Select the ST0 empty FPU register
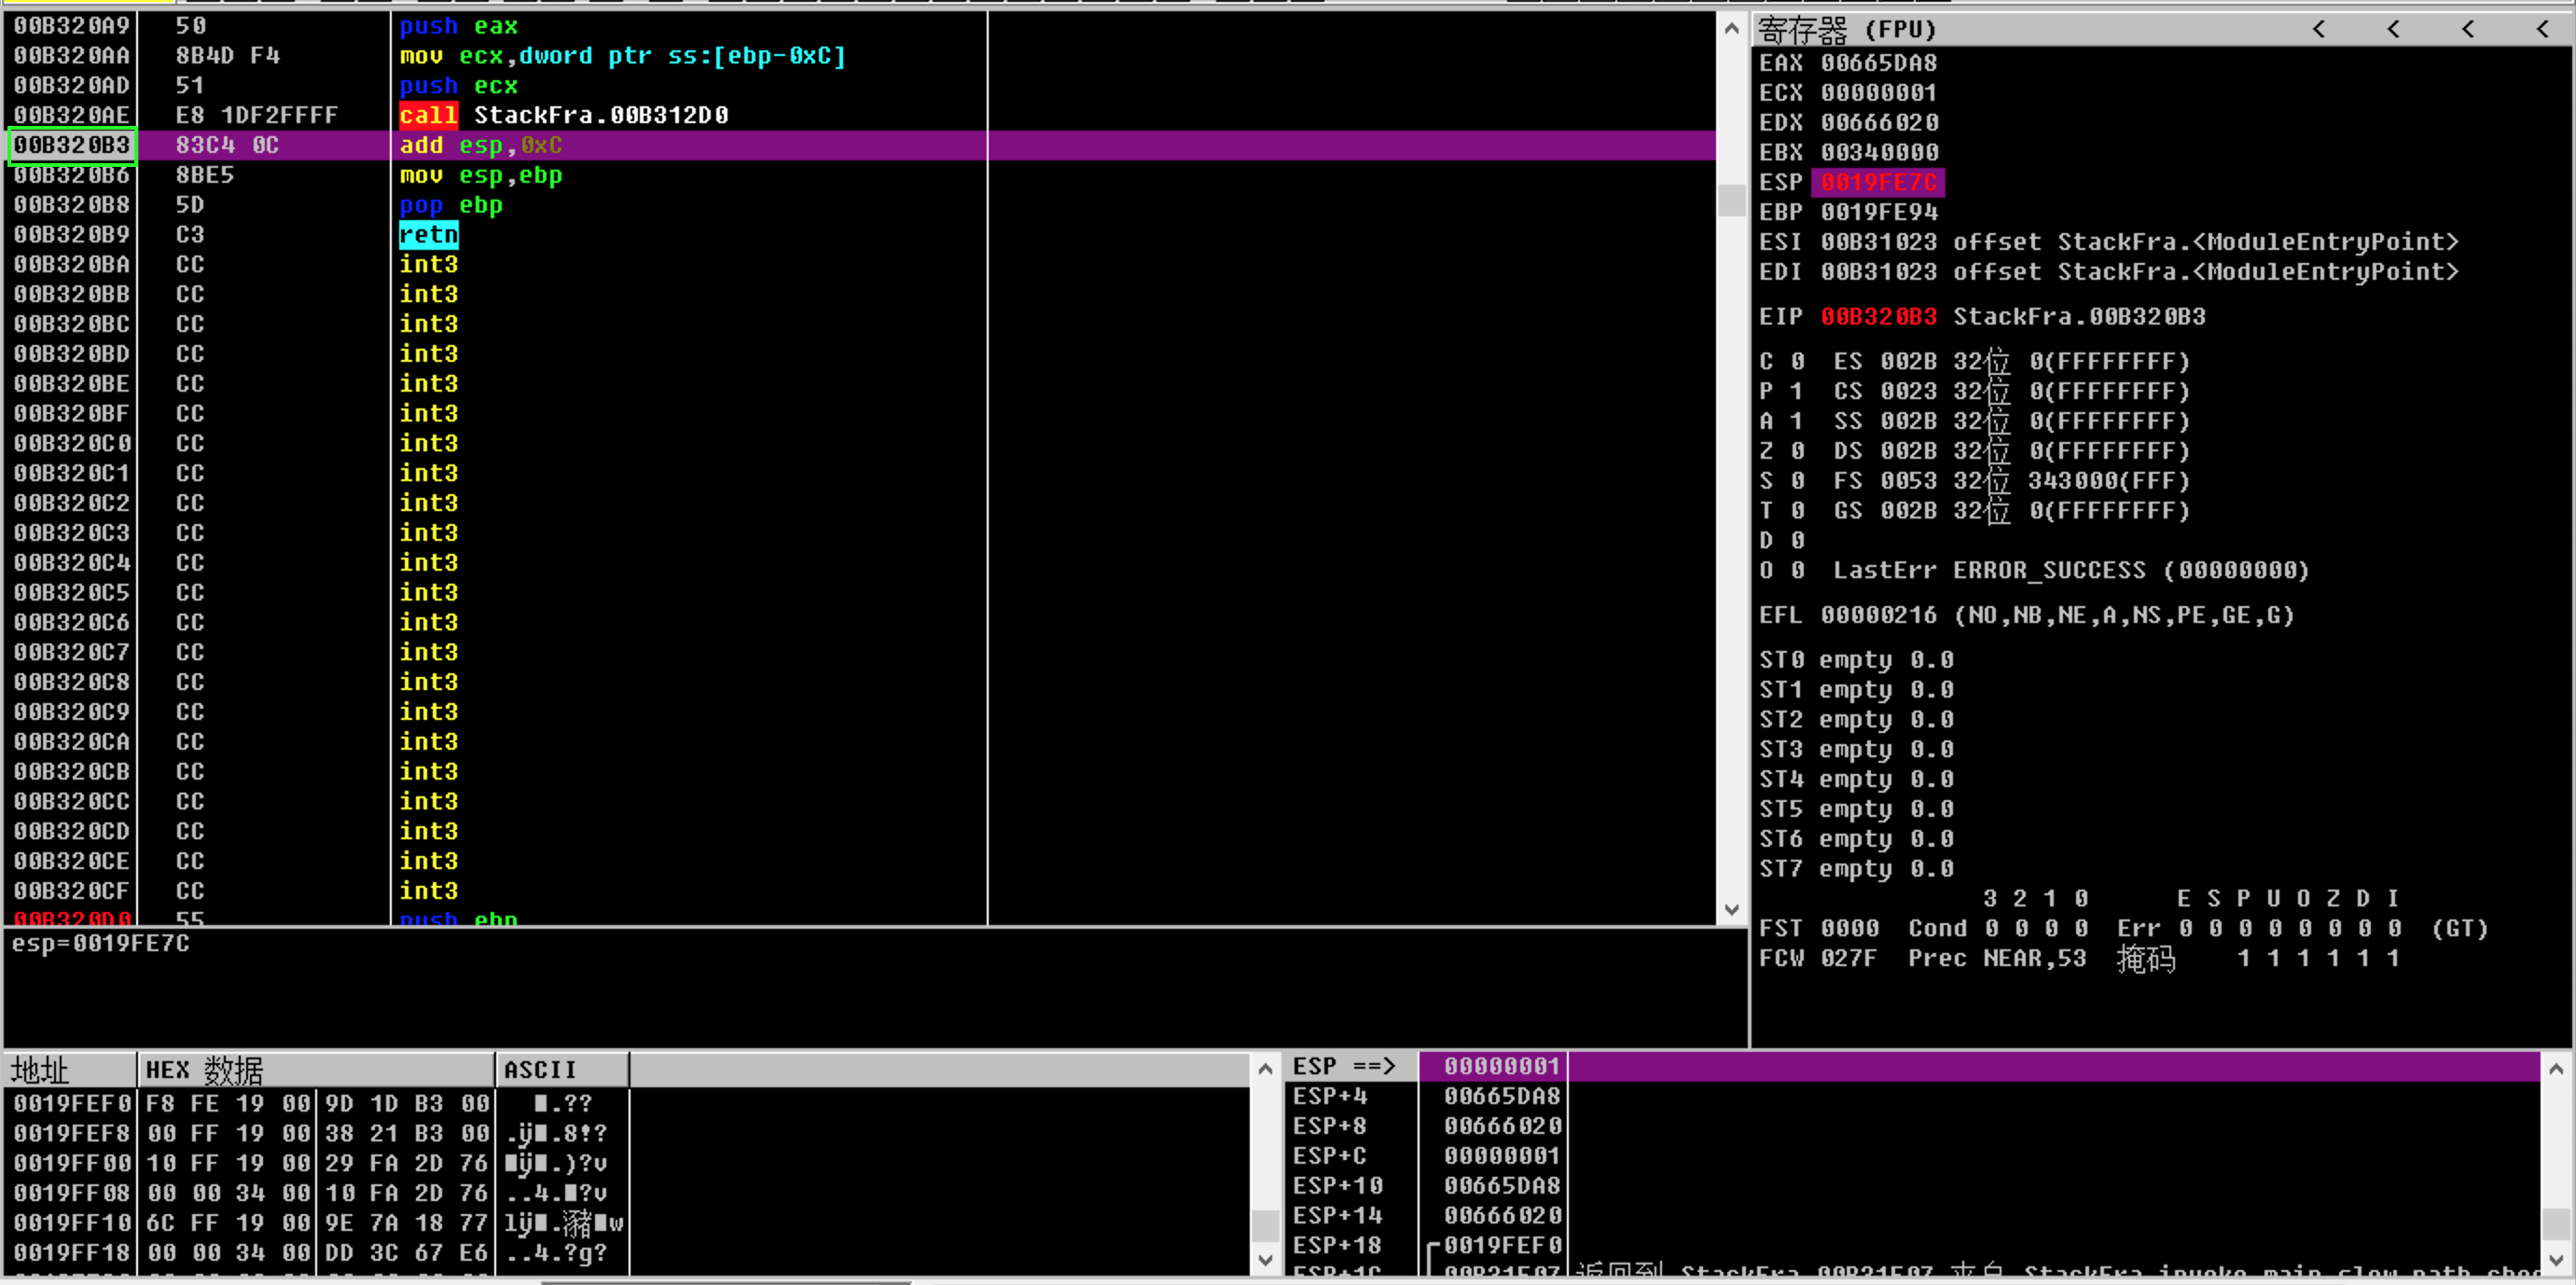Image resolution: width=2576 pixels, height=1285 pixels. (1857, 660)
